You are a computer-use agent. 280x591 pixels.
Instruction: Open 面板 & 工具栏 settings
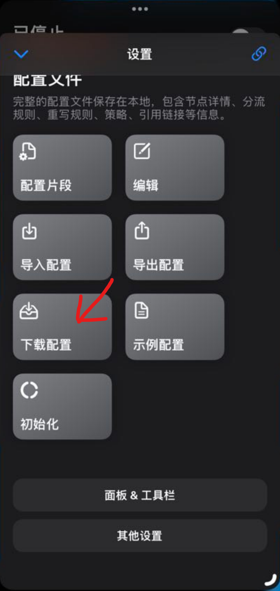click(x=140, y=495)
